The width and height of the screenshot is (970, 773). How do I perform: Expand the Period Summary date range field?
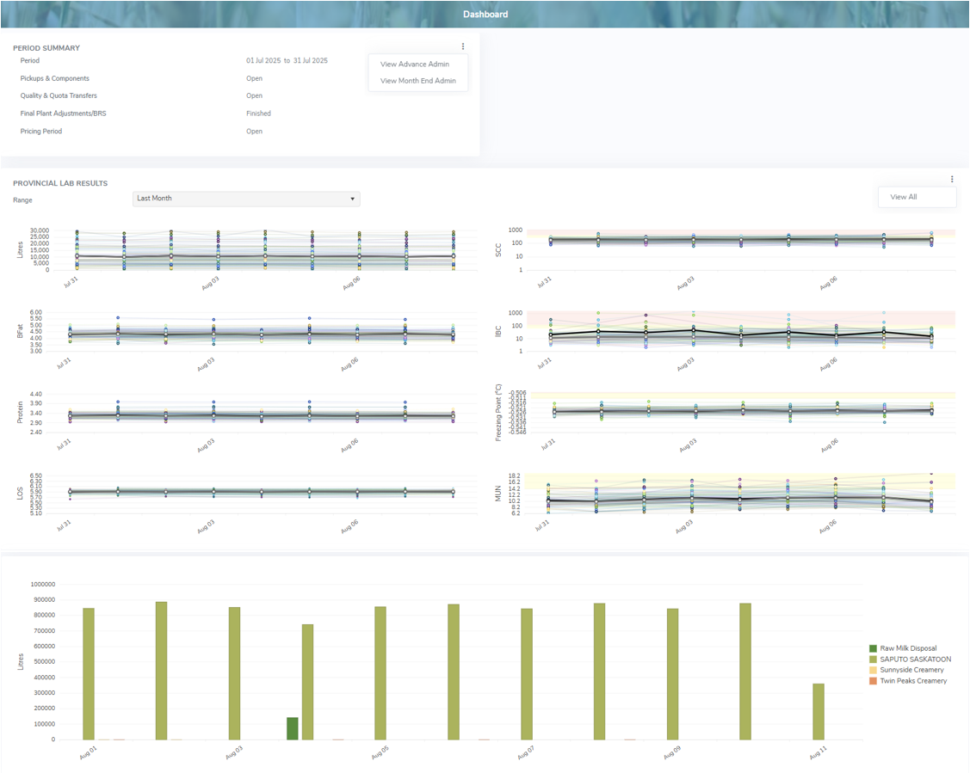[x=285, y=60]
